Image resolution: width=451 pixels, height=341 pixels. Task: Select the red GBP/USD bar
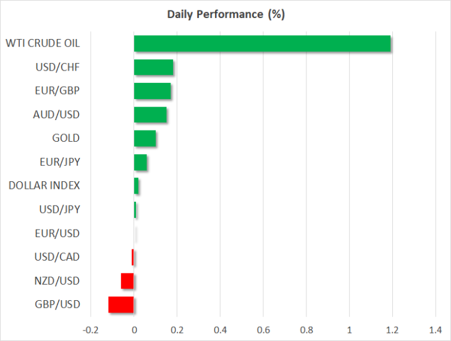pos(121,304)
